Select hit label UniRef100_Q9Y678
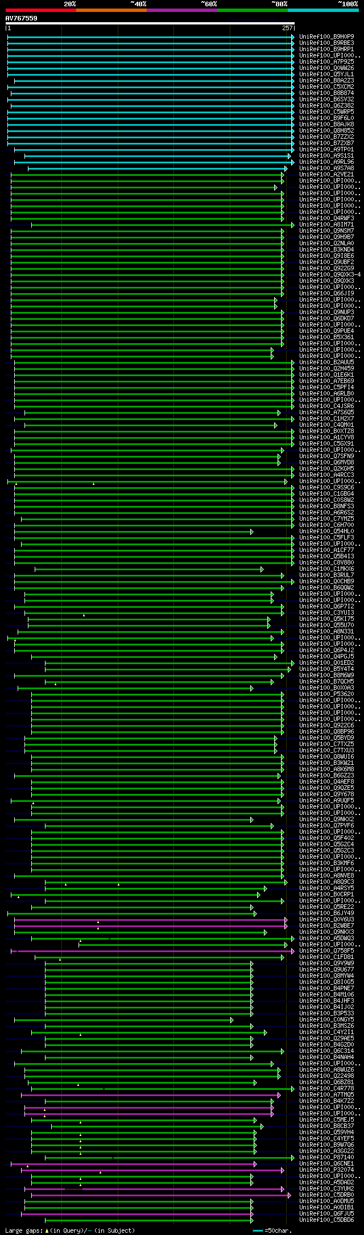The height and width of the screenshot is (1235, 364). click(x=326, y=794)
